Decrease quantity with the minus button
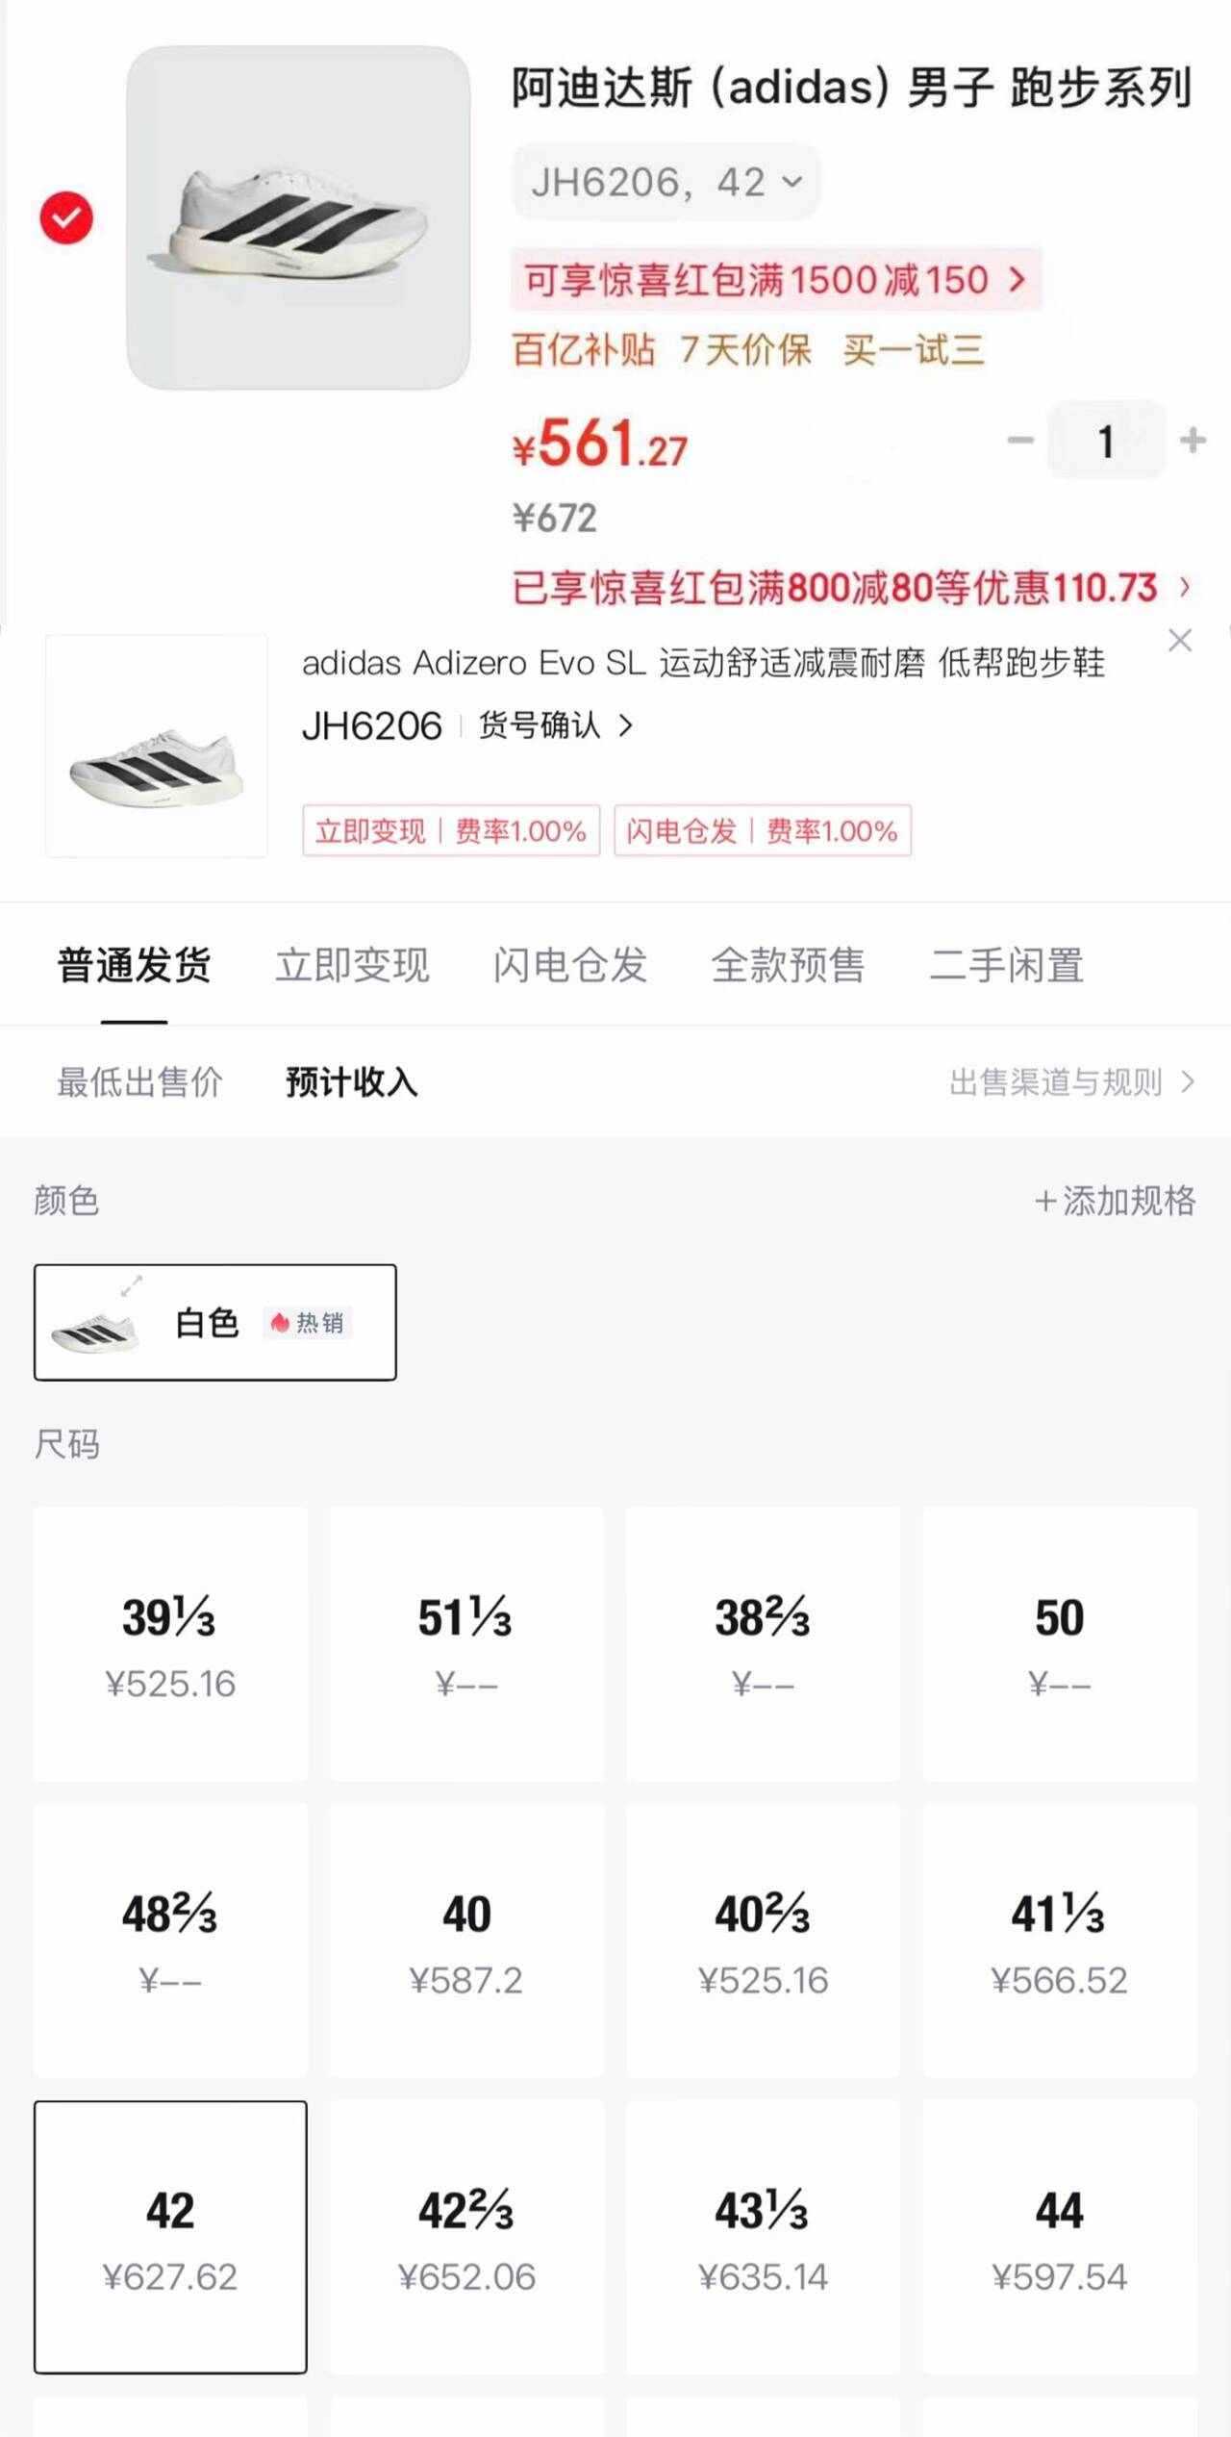1231x2437 pixels. [1019, 441]
